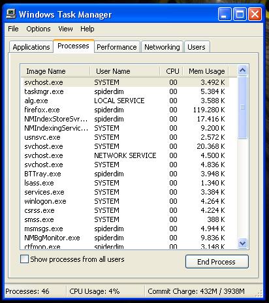Minimize the Task Manager window

[x=225, y=14]
